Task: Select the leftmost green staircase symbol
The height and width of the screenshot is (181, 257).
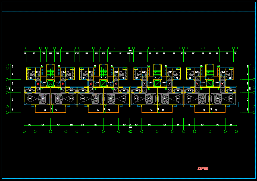Action: (x=51, y=71)
